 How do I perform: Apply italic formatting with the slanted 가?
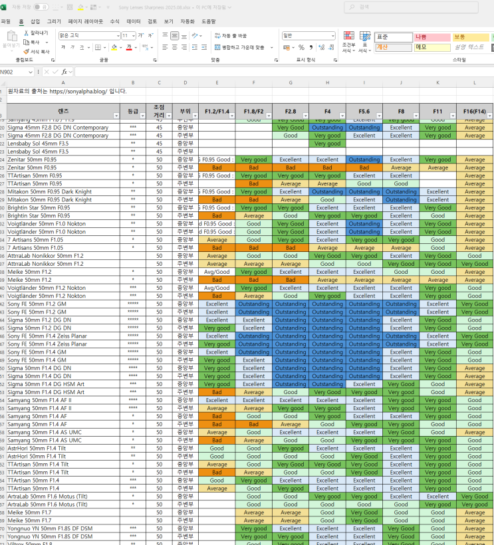pos(72,47)
